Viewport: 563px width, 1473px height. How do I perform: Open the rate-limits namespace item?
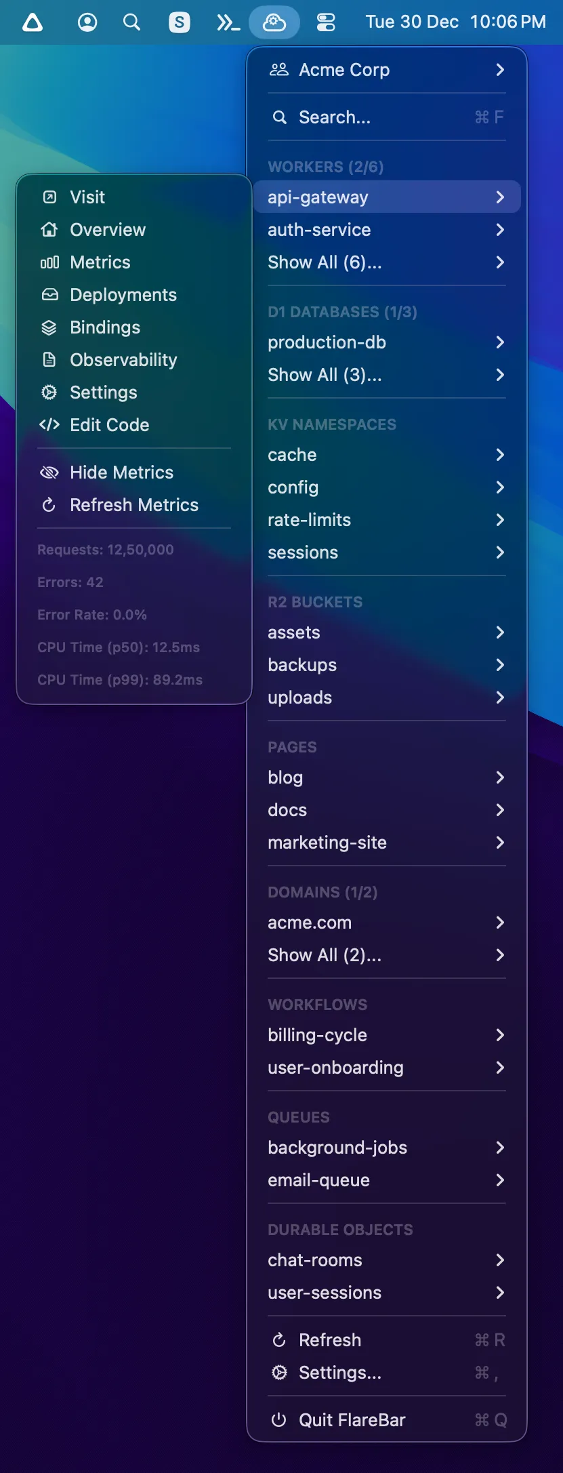pos(387,520)
